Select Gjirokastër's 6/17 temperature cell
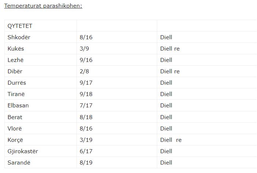Image resolution: width=257 pixels, height=173 pixels. coord(85,151)
